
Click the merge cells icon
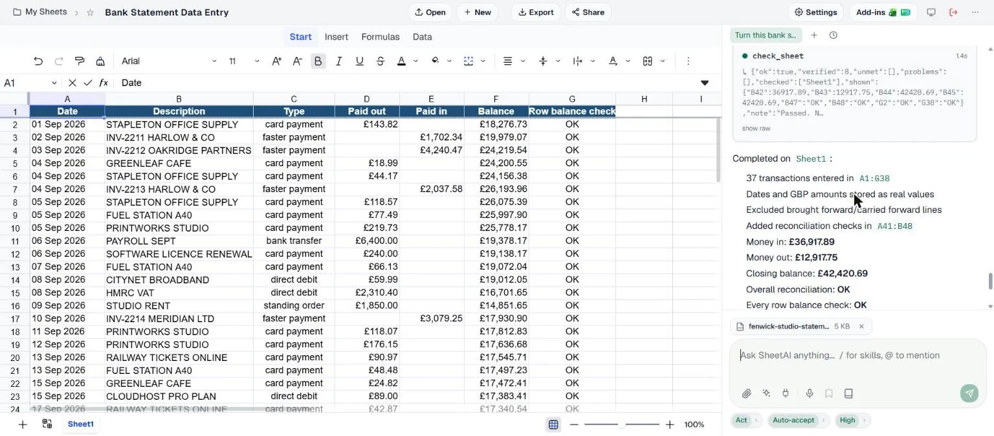648,61
